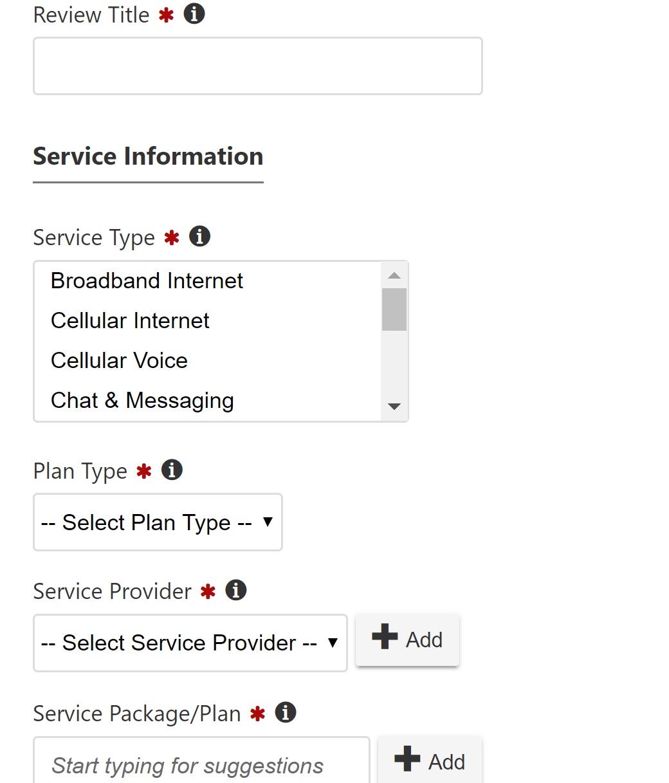Click the Plan Type info icon

pos(172,470)
